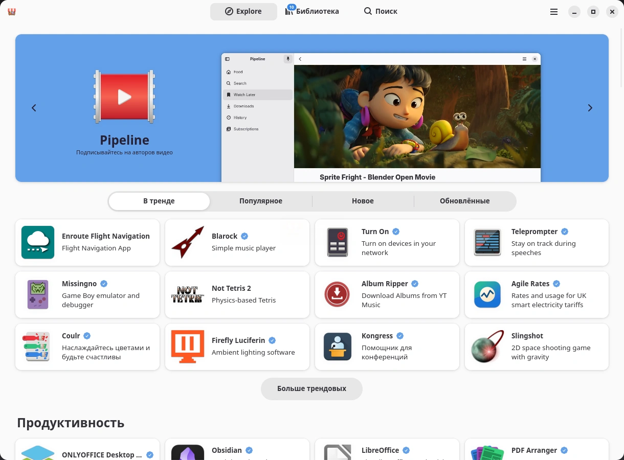The height and width of the screenshot is (460, 624).
Task: Open the ONLYOFFICE Desktop app icon
Action: pyautogui.click(x=38, y=453)
